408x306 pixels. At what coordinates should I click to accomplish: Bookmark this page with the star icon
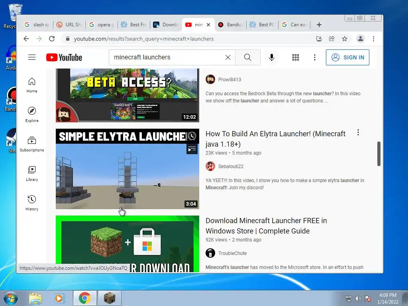click(x=345, y=39)
